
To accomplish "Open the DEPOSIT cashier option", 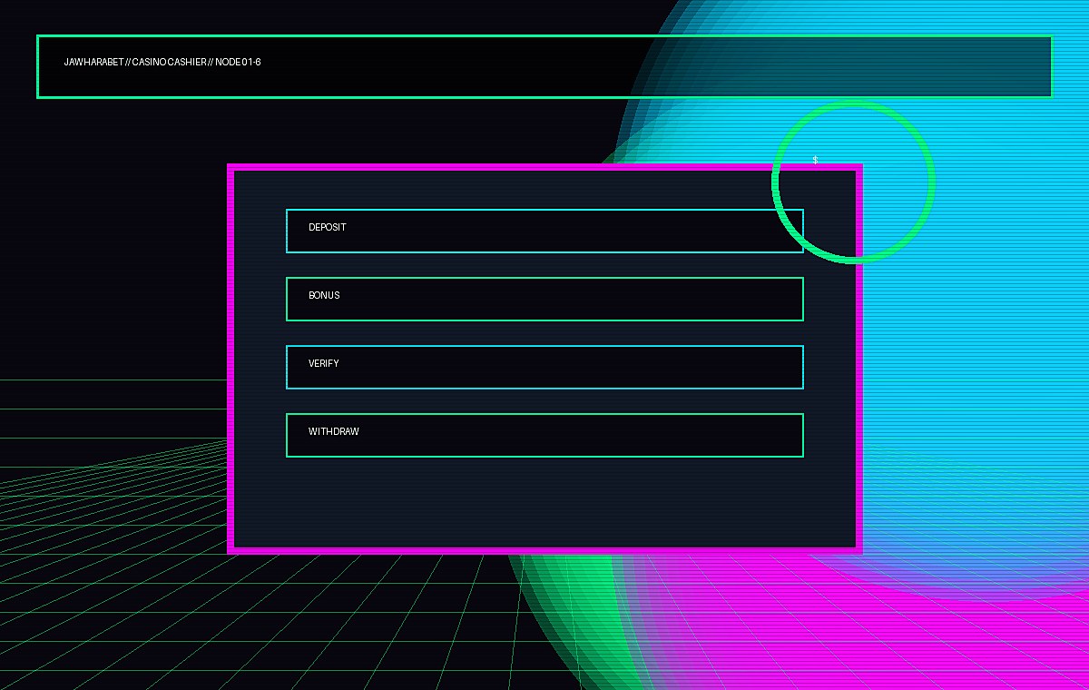I will pyautogui.click(x=544, y=231).
